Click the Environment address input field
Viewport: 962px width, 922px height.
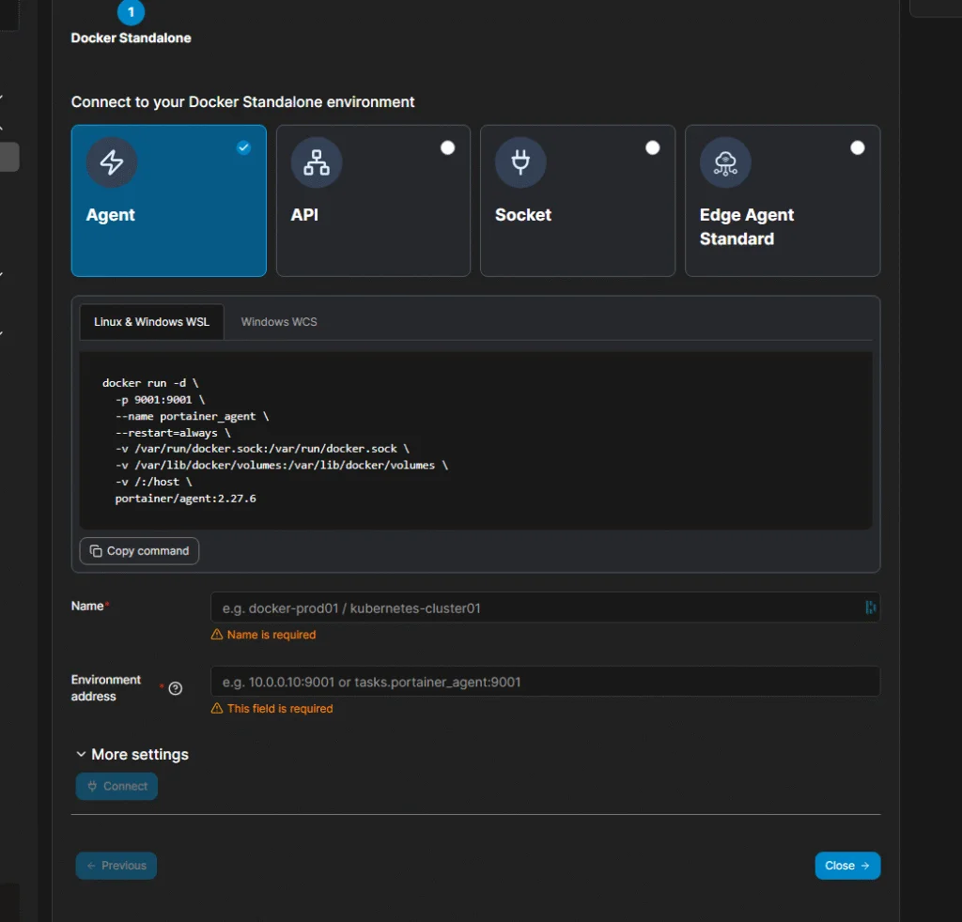coord(546,682)
